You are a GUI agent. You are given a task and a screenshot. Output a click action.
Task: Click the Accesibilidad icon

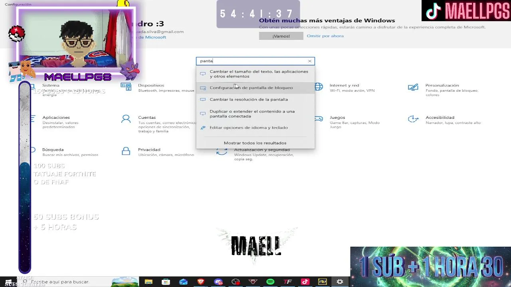(413, 119)
